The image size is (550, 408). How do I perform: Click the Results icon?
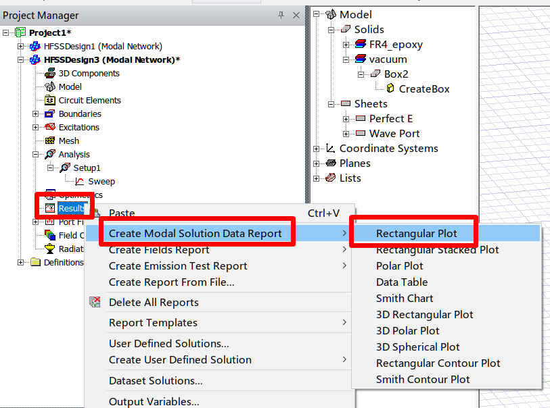point(50,208)
